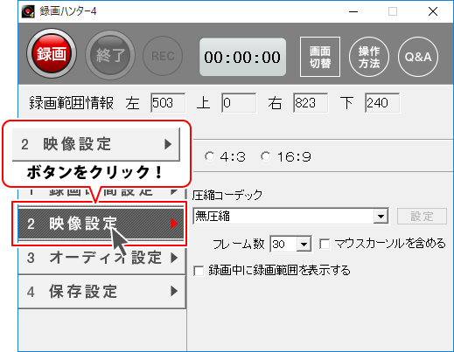This screenshot has height=352, width=454.
Task: Switch screen with the 画面切替 button
Action: (320, 57)
